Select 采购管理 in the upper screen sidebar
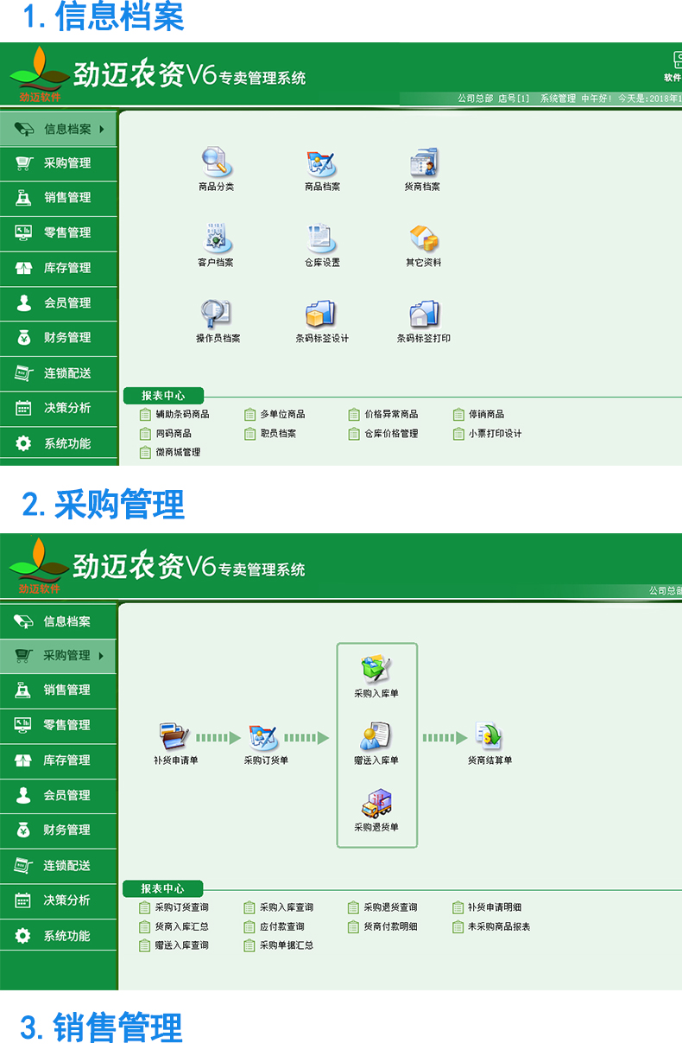This screenshot has height=1056, width=682. point(59,163)
